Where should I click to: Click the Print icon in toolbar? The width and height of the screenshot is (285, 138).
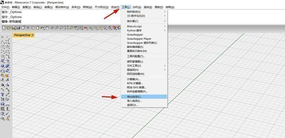coord(18,28)
